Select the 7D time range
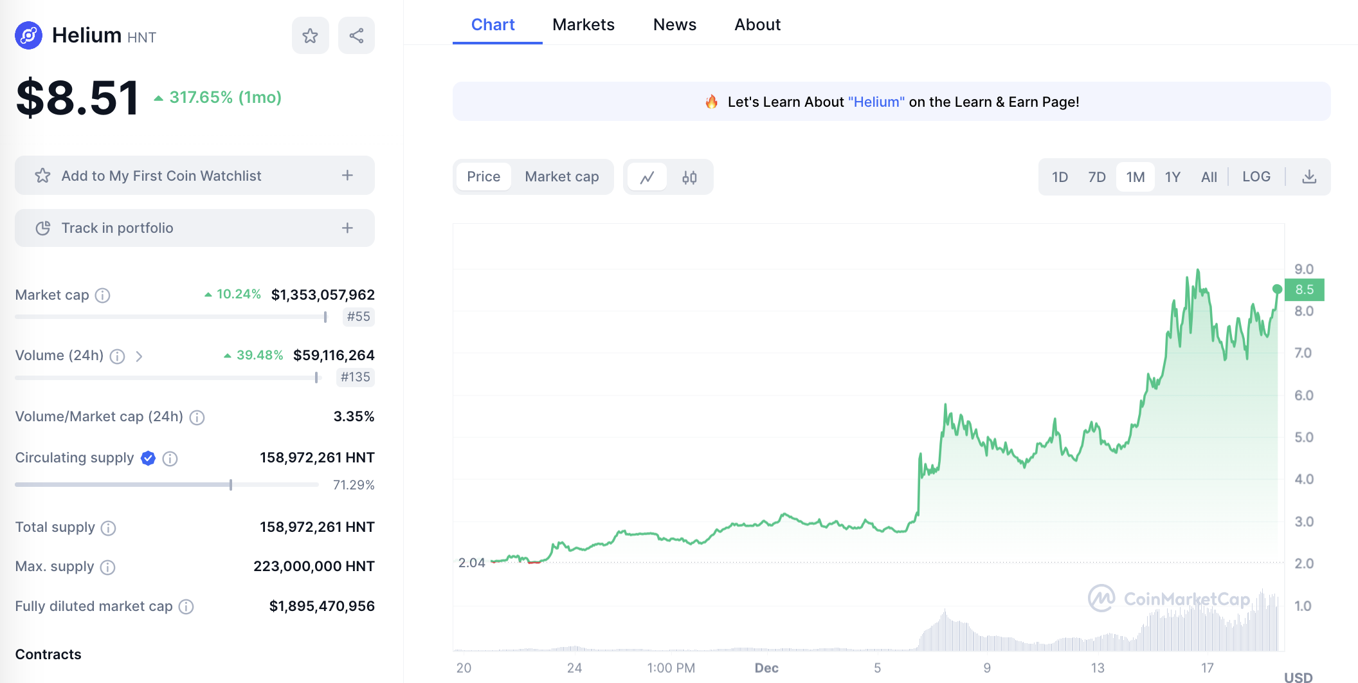Viewport: 1358px width, 683px height. [1096, 177]
